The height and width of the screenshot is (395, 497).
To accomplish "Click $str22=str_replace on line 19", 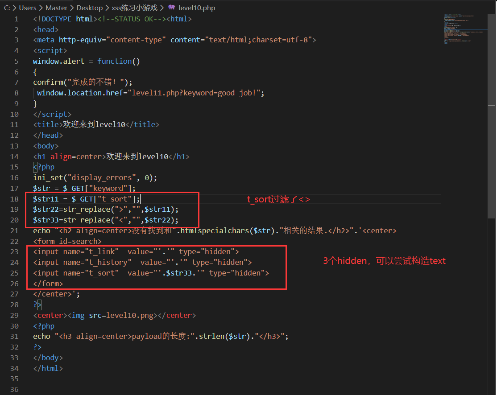I will [72, 210].
